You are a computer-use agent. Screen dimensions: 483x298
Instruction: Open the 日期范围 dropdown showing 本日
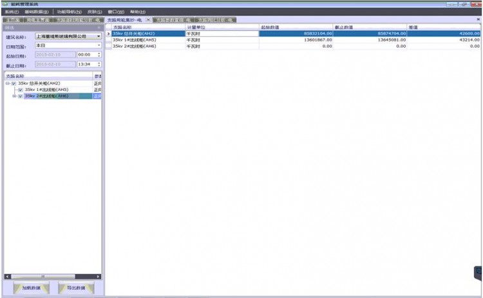point(99,45)
